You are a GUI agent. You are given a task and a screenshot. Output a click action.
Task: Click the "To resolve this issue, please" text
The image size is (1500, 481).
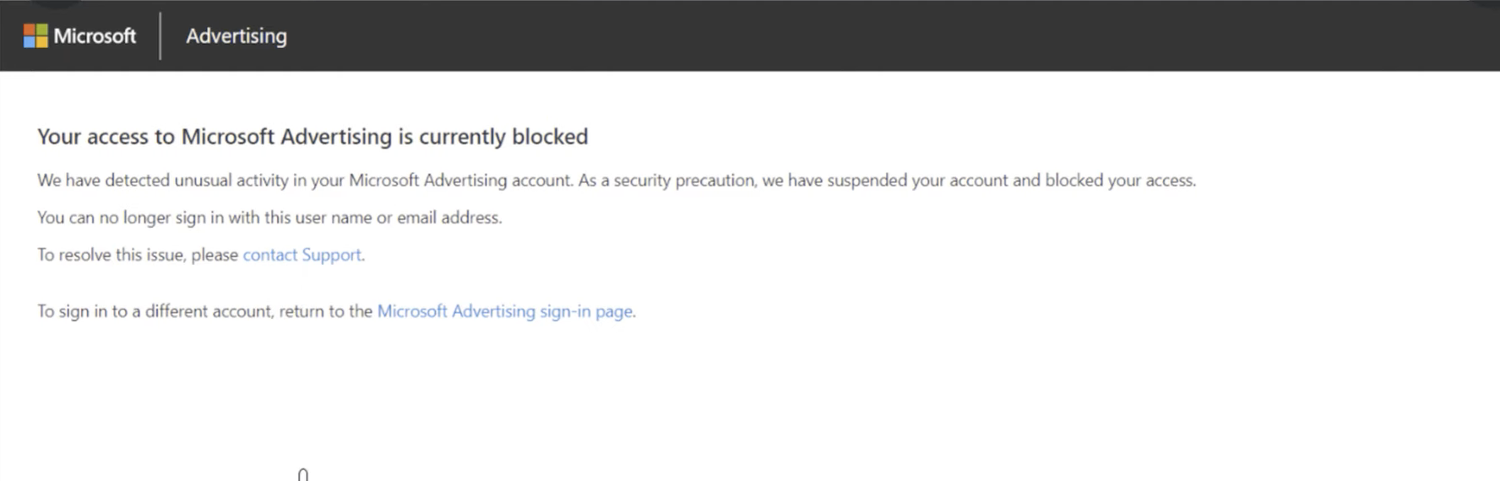click(138, 255)
